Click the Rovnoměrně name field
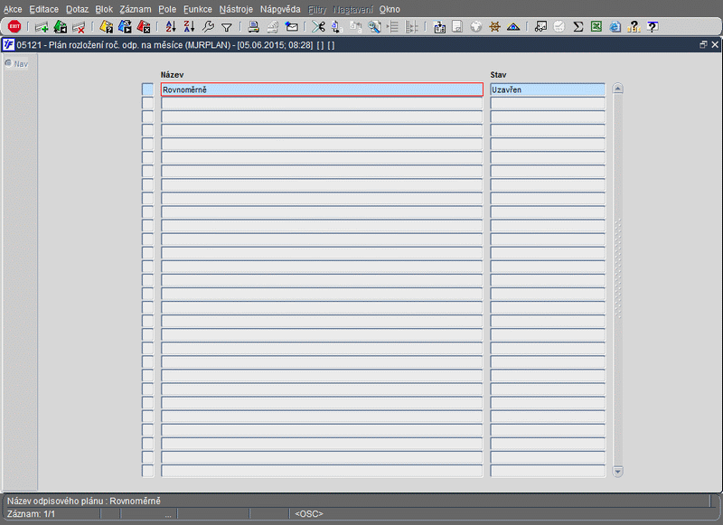Image resolution: width=723 pixels, height=525 pixels. [x=322, y=89]
